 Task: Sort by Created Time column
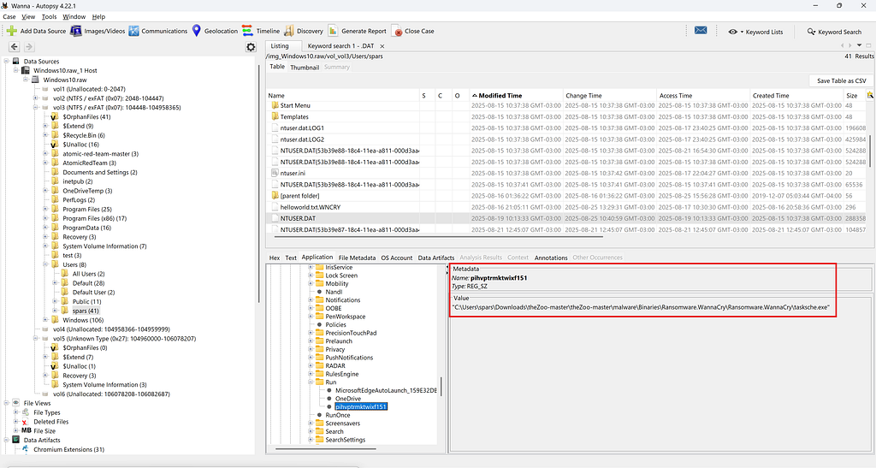click(796, 96)
